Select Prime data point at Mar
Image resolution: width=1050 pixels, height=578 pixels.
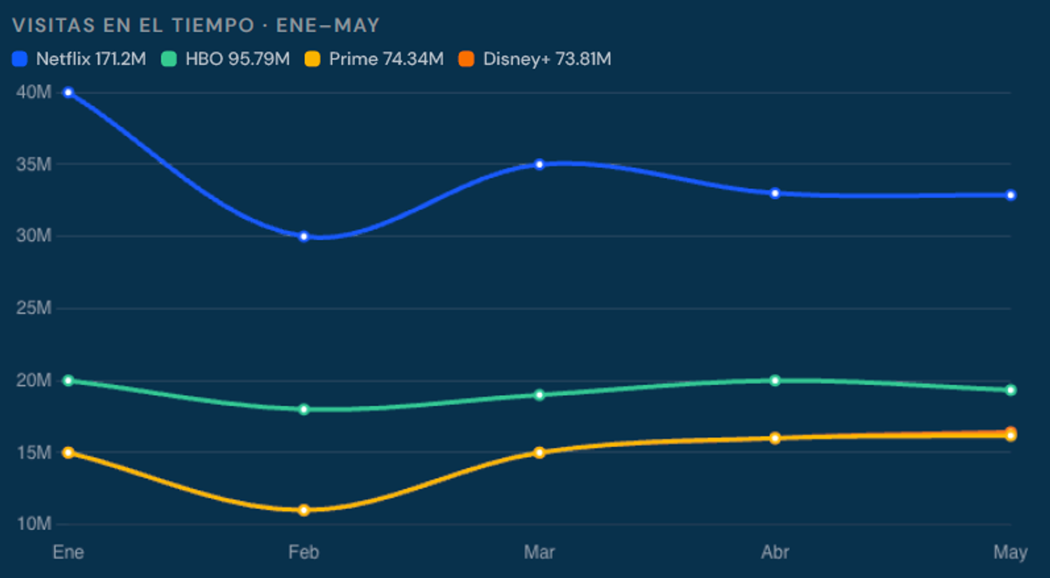(539, 453)
